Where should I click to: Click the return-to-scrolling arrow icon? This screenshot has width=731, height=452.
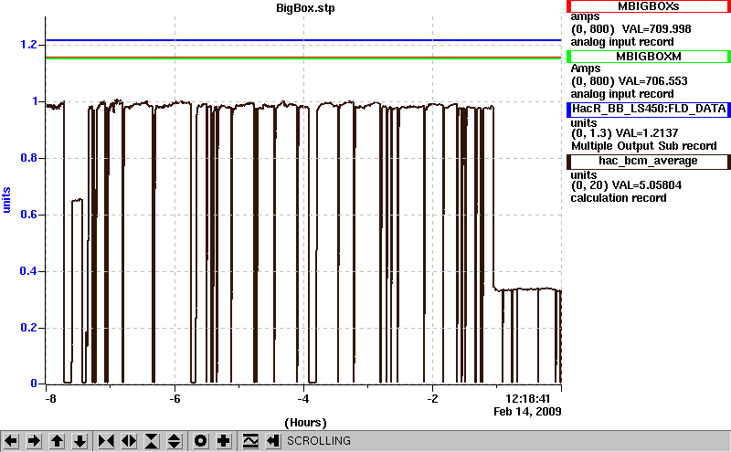(x=273, y=441)
